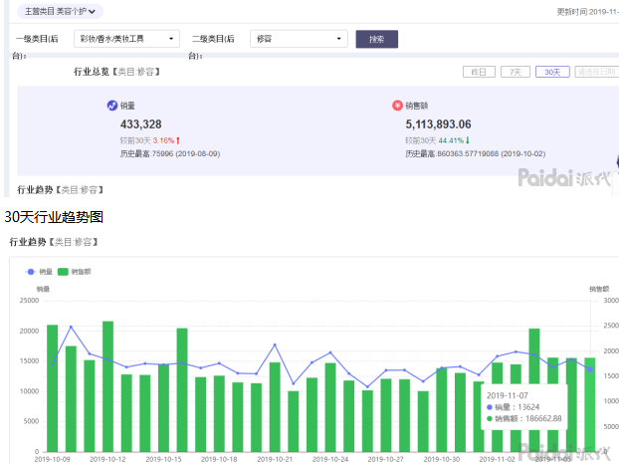Click the dark blue 搜索 button
619x464 pixels.
(376, 39)
